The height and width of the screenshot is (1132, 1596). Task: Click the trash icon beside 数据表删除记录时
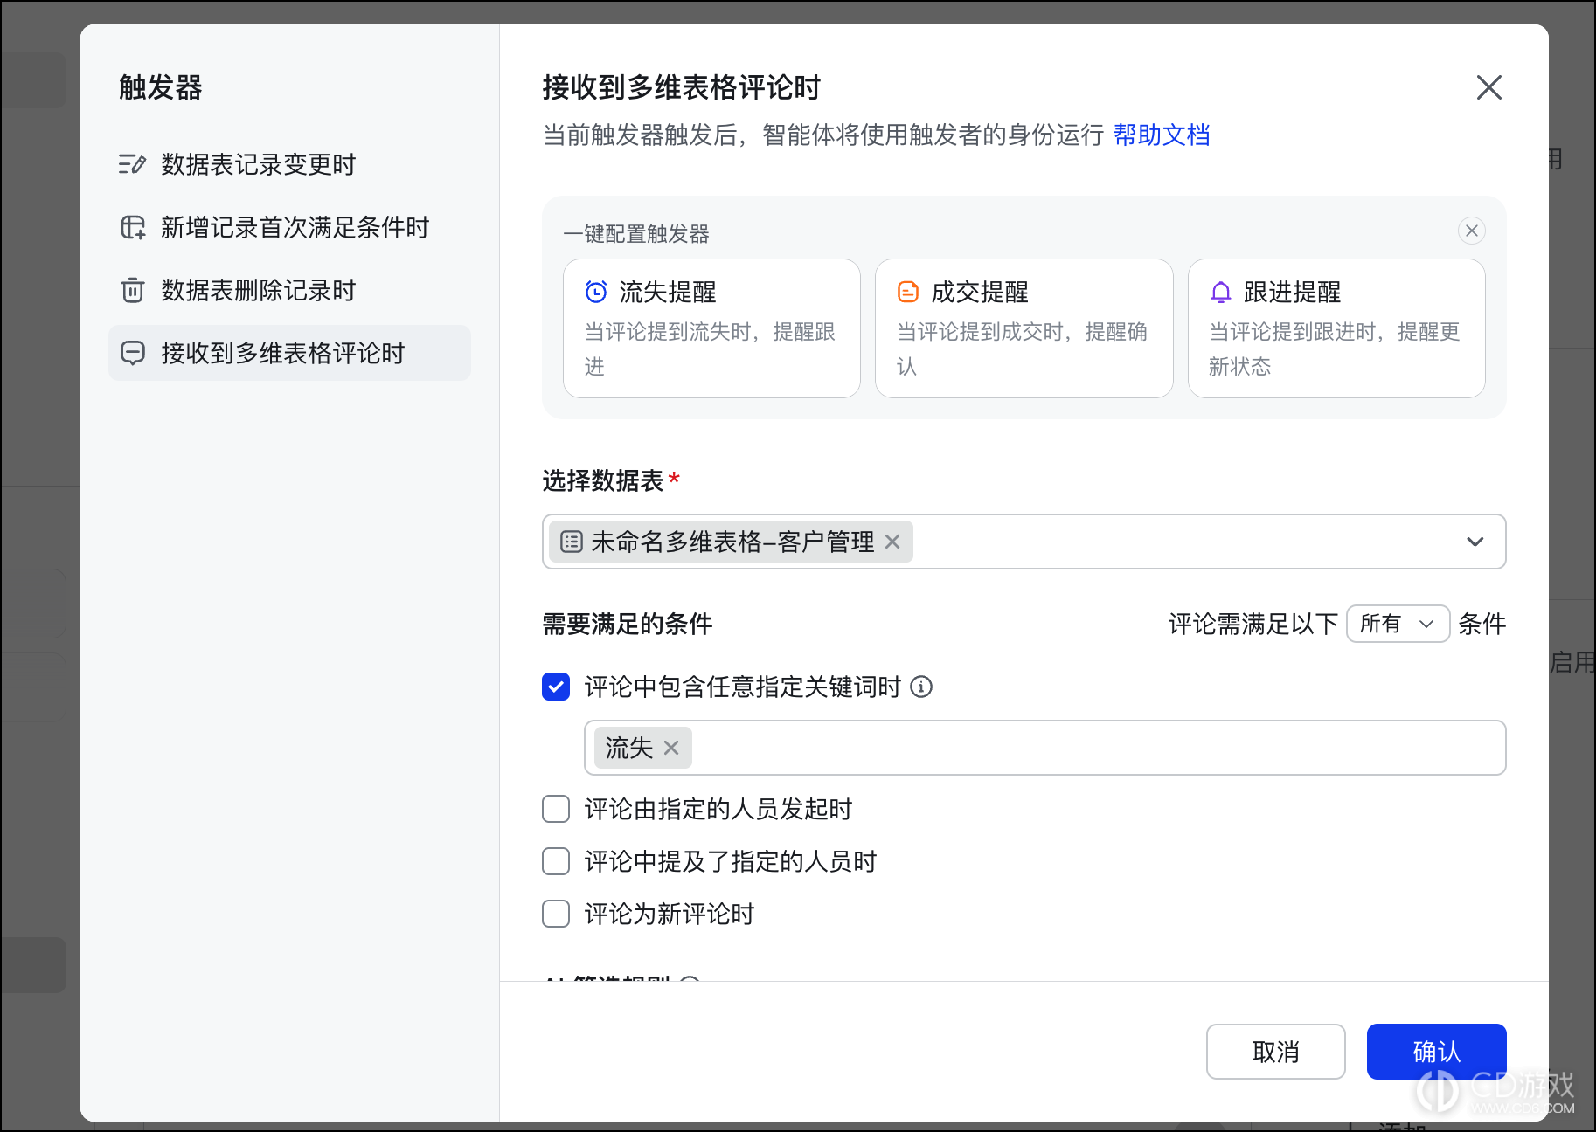click(133, 290)
